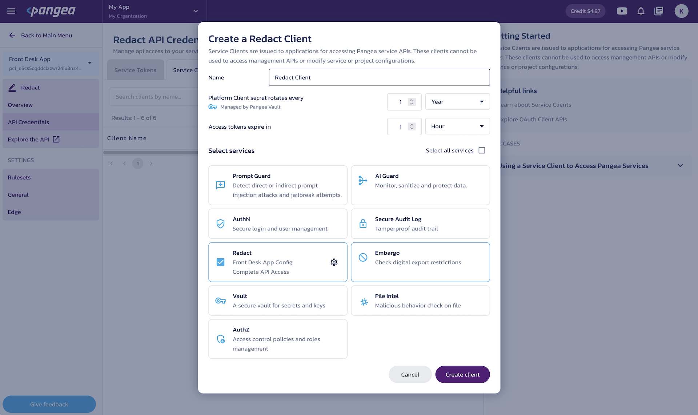Open the Front Desk App config dropdown
Viewport: 698px width, 415px height.
coord(51,63)
